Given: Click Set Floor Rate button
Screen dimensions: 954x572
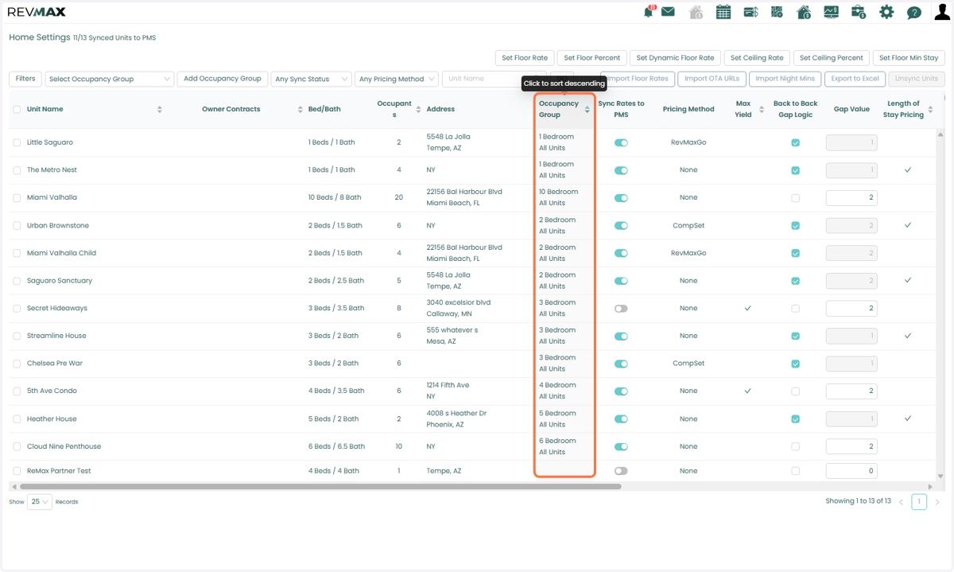Looking at the screenshot, I should 525,58.
